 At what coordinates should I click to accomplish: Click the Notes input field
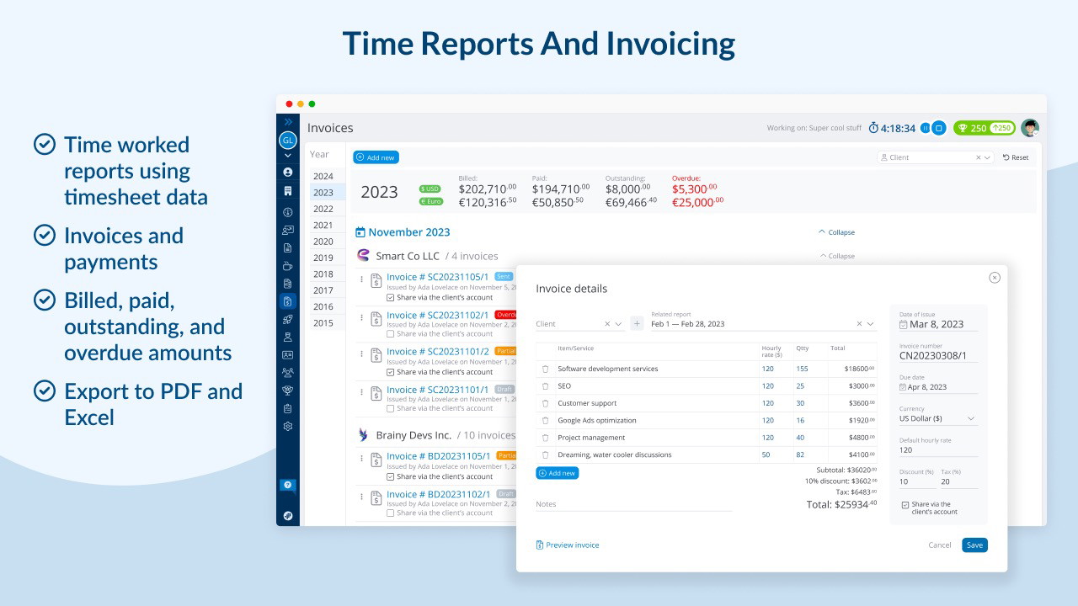633,504
